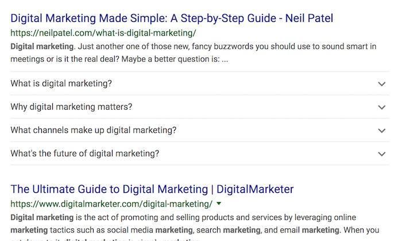Expand the "What is digital marketing?" chevron

381,84
